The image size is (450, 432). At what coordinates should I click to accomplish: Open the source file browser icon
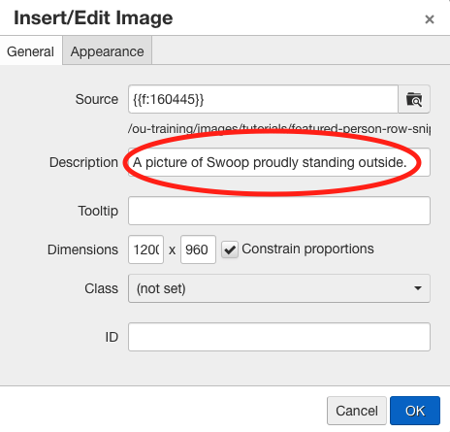[414, 99]
